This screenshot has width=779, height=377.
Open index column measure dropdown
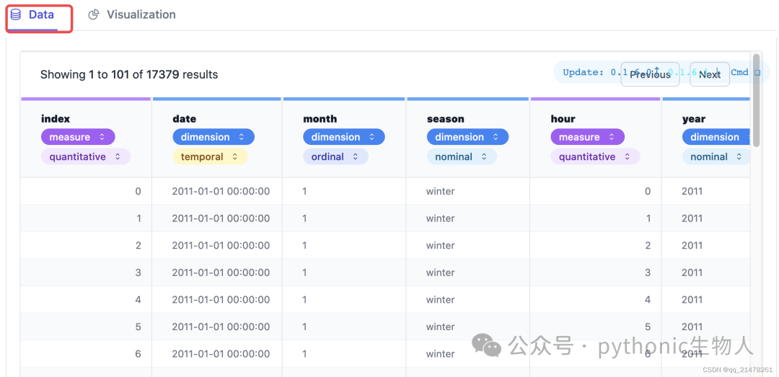tap(78, 136)
